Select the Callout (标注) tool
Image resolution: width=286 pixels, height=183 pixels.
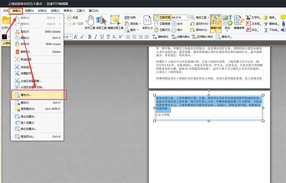[x=252, y=30]
